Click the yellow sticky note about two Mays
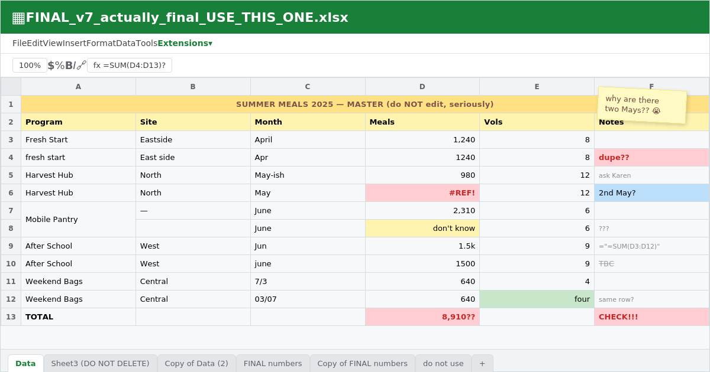Screen dimensions: 710x372 (642, 105)
